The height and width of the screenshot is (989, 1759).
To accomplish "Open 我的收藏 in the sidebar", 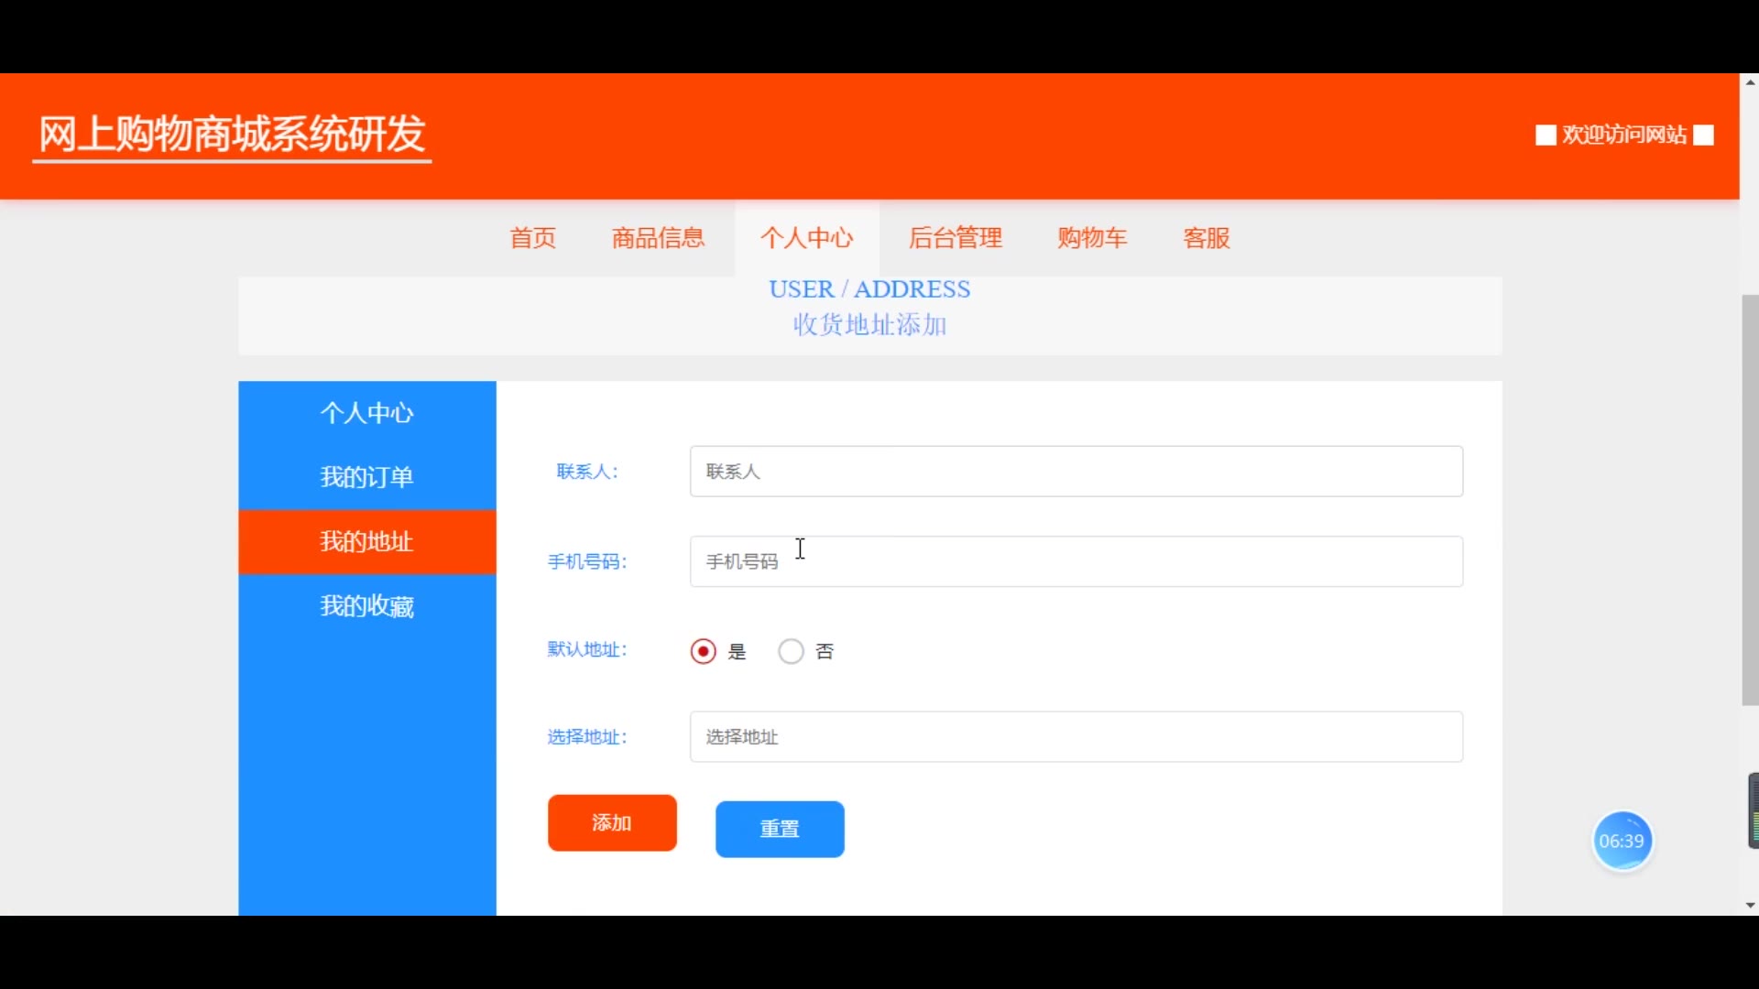I will click(366, 606).
